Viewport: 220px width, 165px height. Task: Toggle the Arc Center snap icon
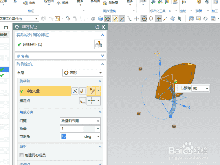coord(144,18)
